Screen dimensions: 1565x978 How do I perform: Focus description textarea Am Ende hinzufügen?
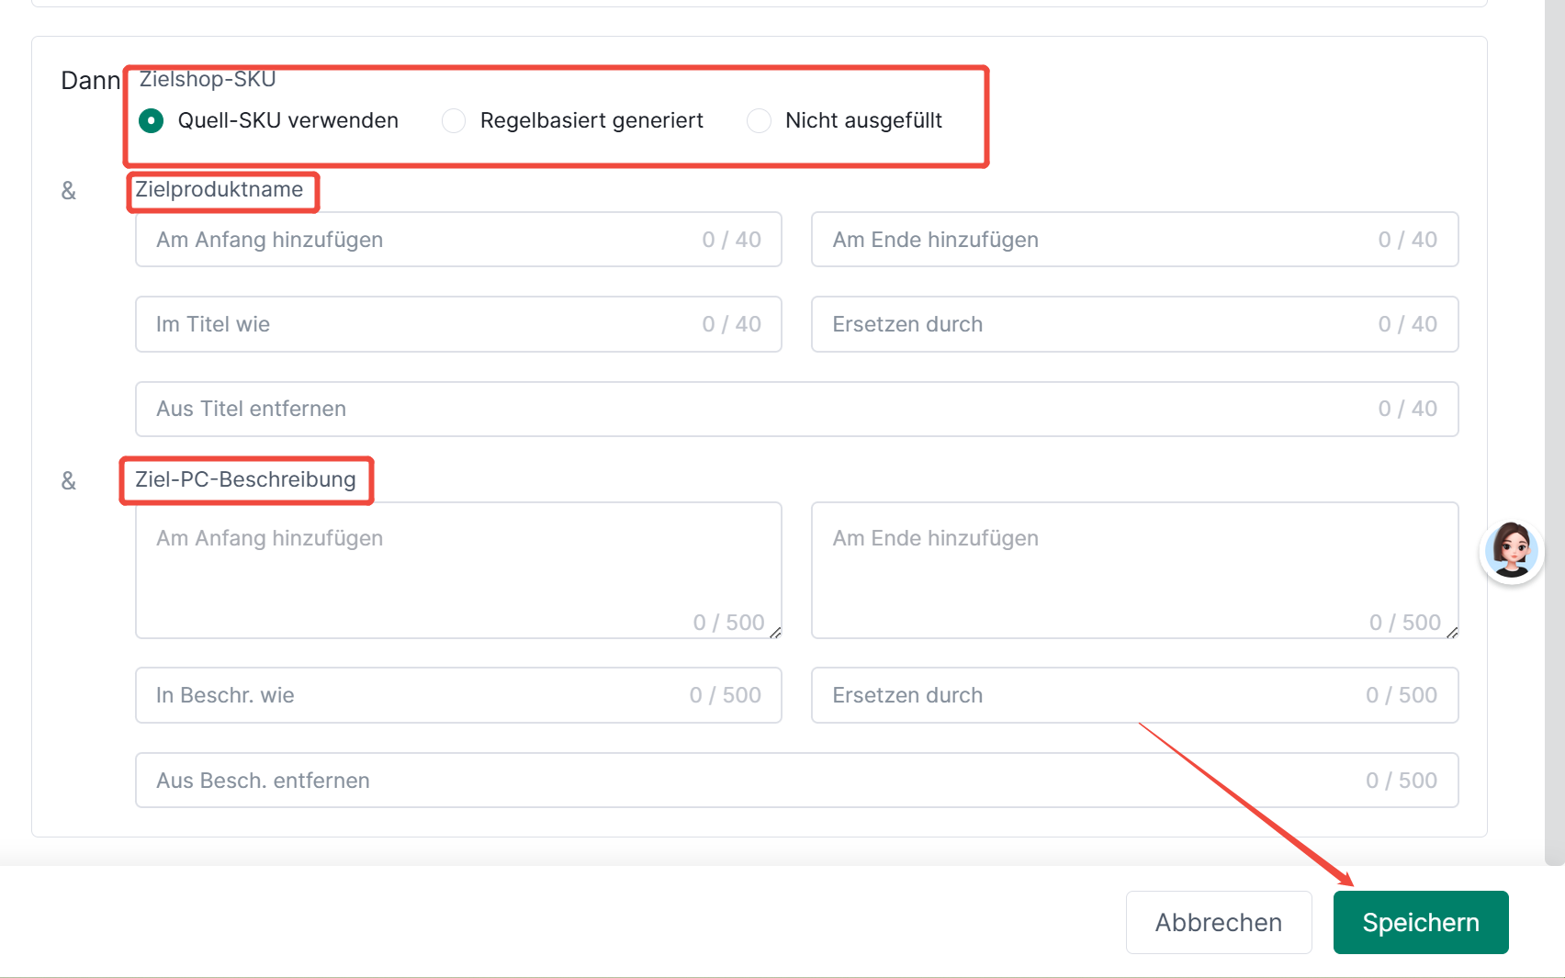point(1135,570)
